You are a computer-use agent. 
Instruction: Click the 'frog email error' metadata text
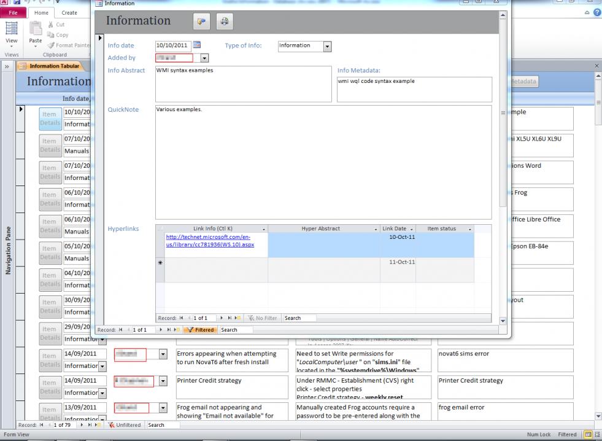461,408
